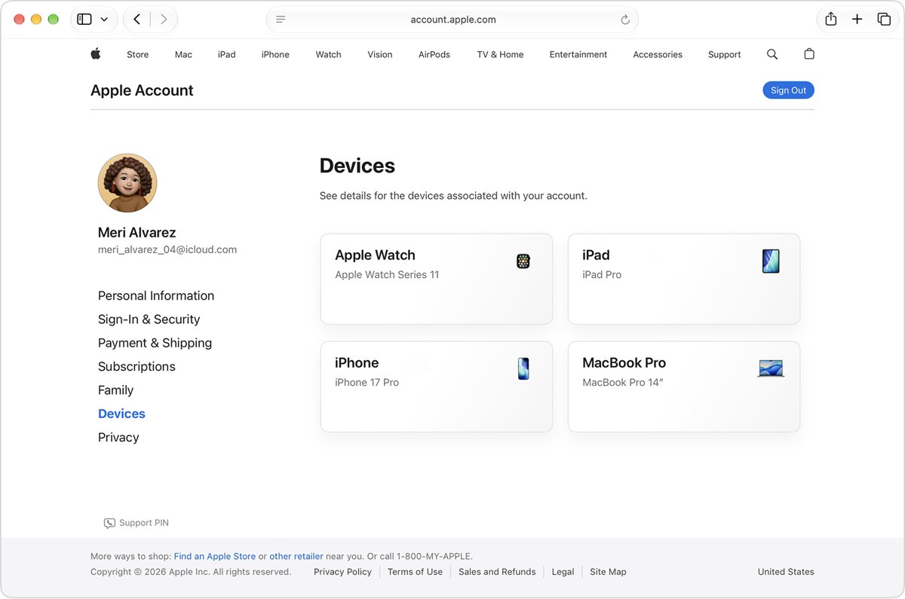
Task: Open Sign-In & Security section
Action: (x=149, y=319)
